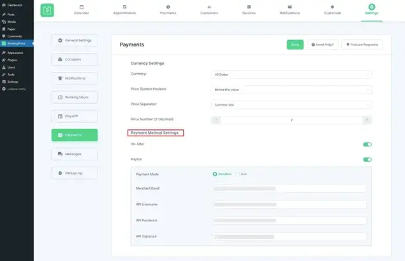This screenshot has width=405, height=261.
Task: Open the Appointments tab icon
Action: click(124, 7)
